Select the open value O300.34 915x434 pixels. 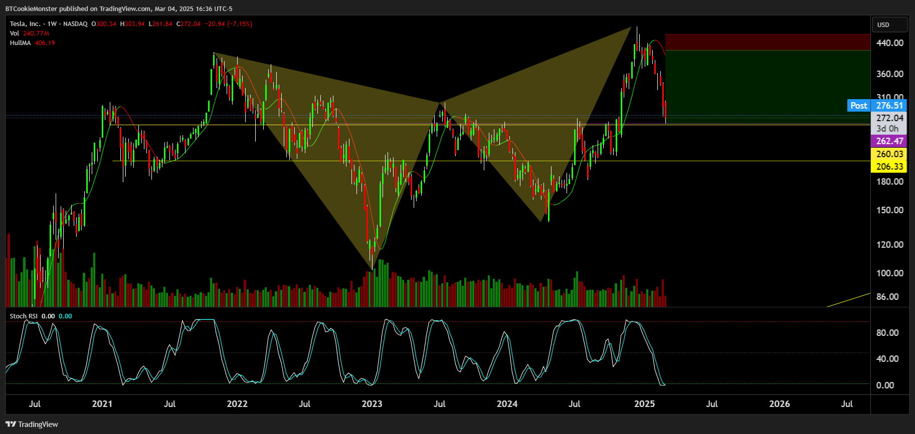(104, 24)
